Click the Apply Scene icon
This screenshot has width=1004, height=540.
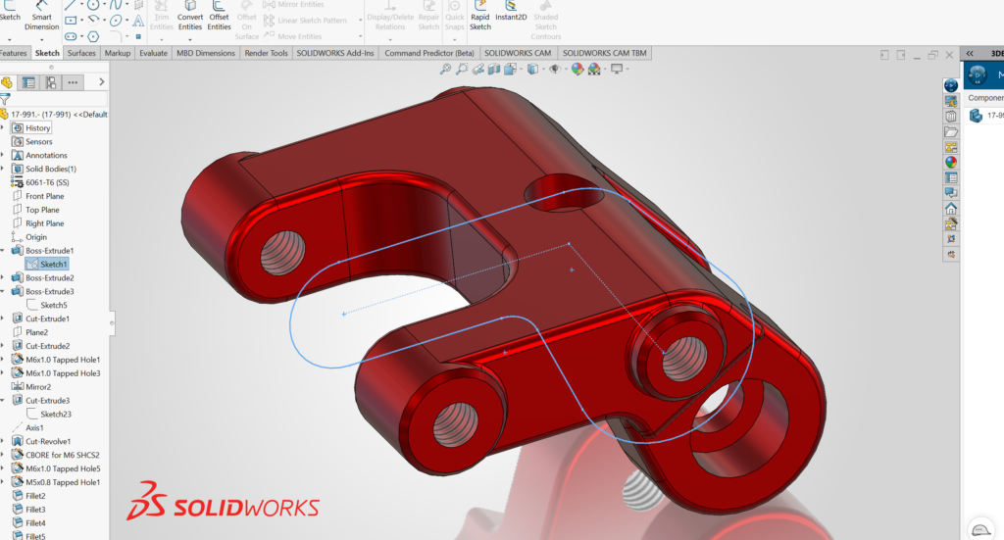click(x=594, y=69)
